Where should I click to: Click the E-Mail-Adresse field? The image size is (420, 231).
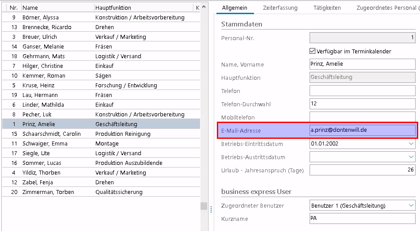(362, 130)
